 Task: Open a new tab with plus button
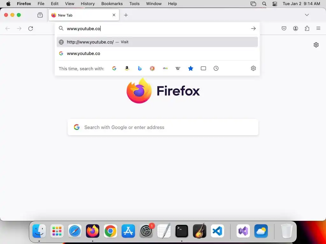click(126, 15)
